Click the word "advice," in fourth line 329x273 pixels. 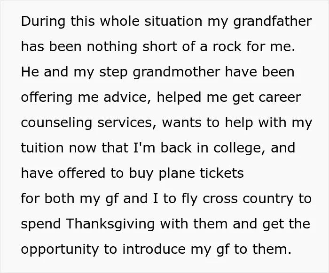(127, 98)
